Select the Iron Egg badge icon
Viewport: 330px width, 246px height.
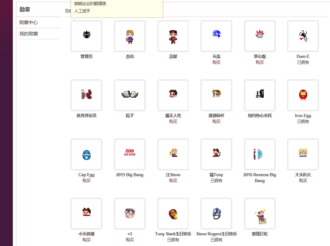303,95
